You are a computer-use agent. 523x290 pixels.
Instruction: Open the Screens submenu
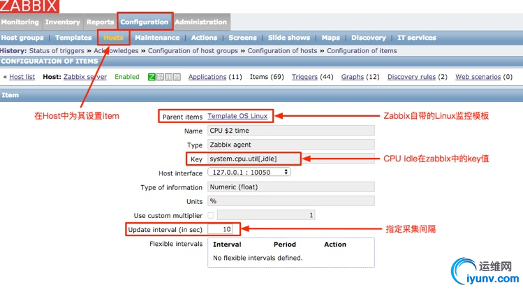pyautogui.click(x=242, y=38)
